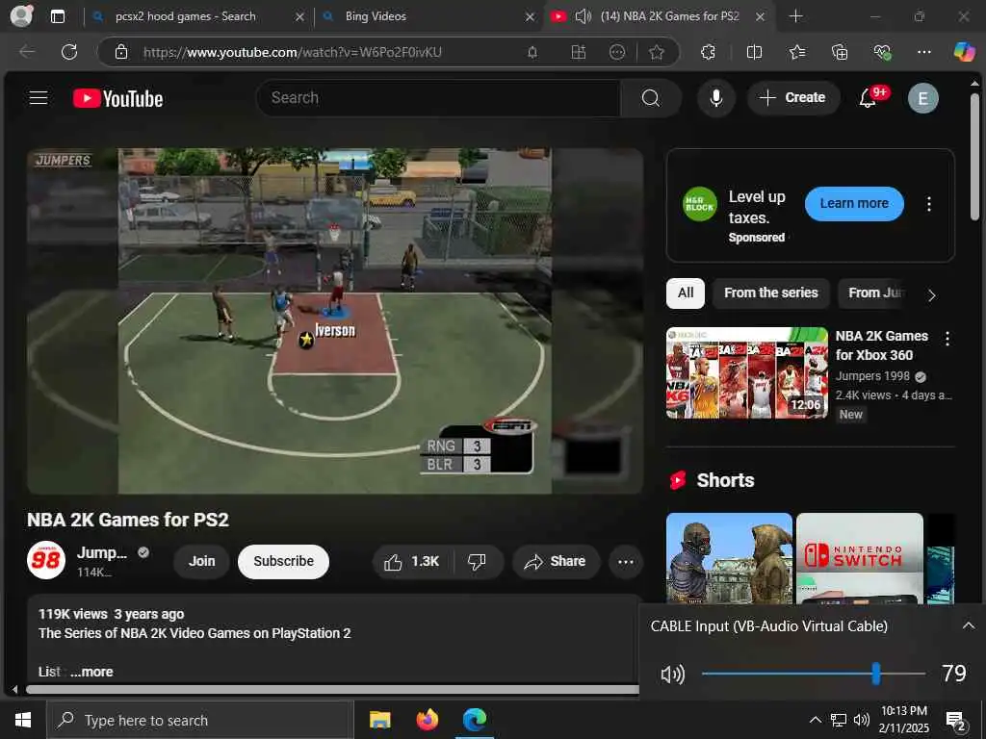This screenshot has height=739, width=986.
Task: Open the Edge extensions puzzle icon
Action: click(708, 52)
